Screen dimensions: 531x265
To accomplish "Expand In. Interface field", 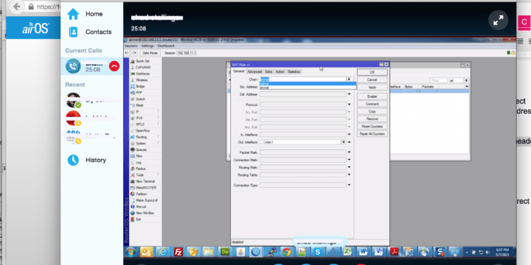I will pyautogui.click(x=349, y=135).
